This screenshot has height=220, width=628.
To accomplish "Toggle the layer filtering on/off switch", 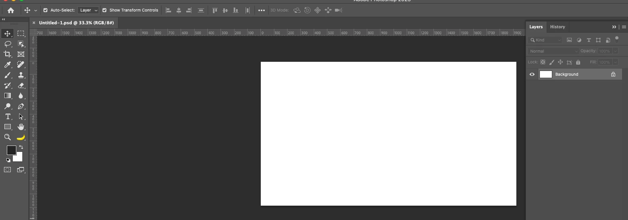I will pos(617,39).
